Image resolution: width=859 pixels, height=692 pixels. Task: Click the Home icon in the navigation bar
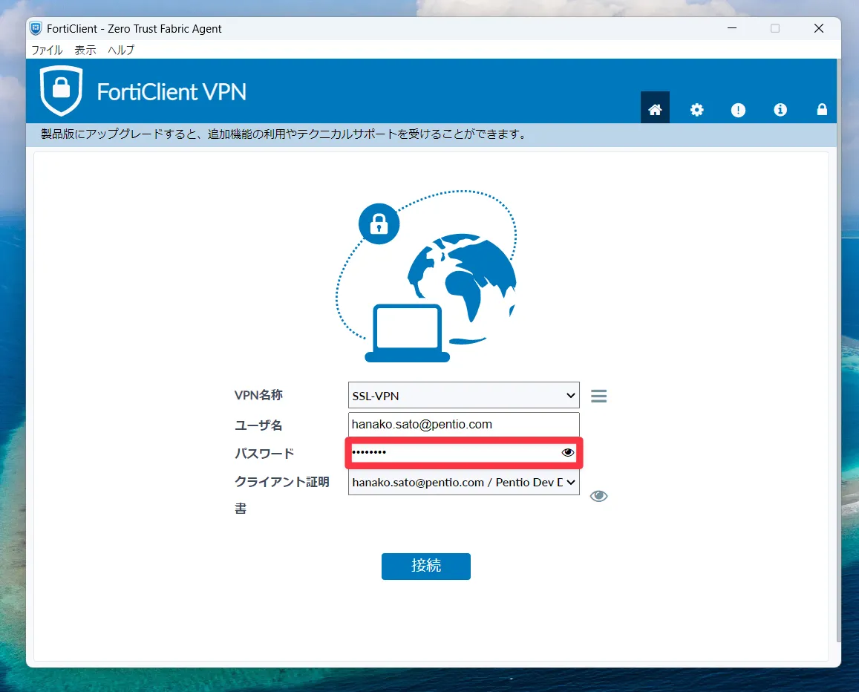(654, 108)
